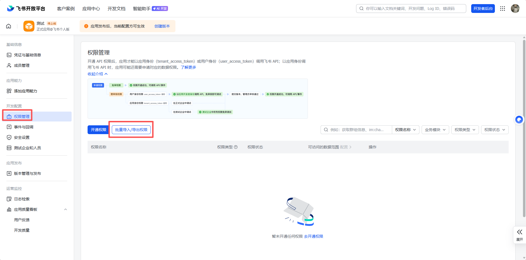Open the 权限状态 filter dropdown
526x260 pixels.
[x=495, y=130]
